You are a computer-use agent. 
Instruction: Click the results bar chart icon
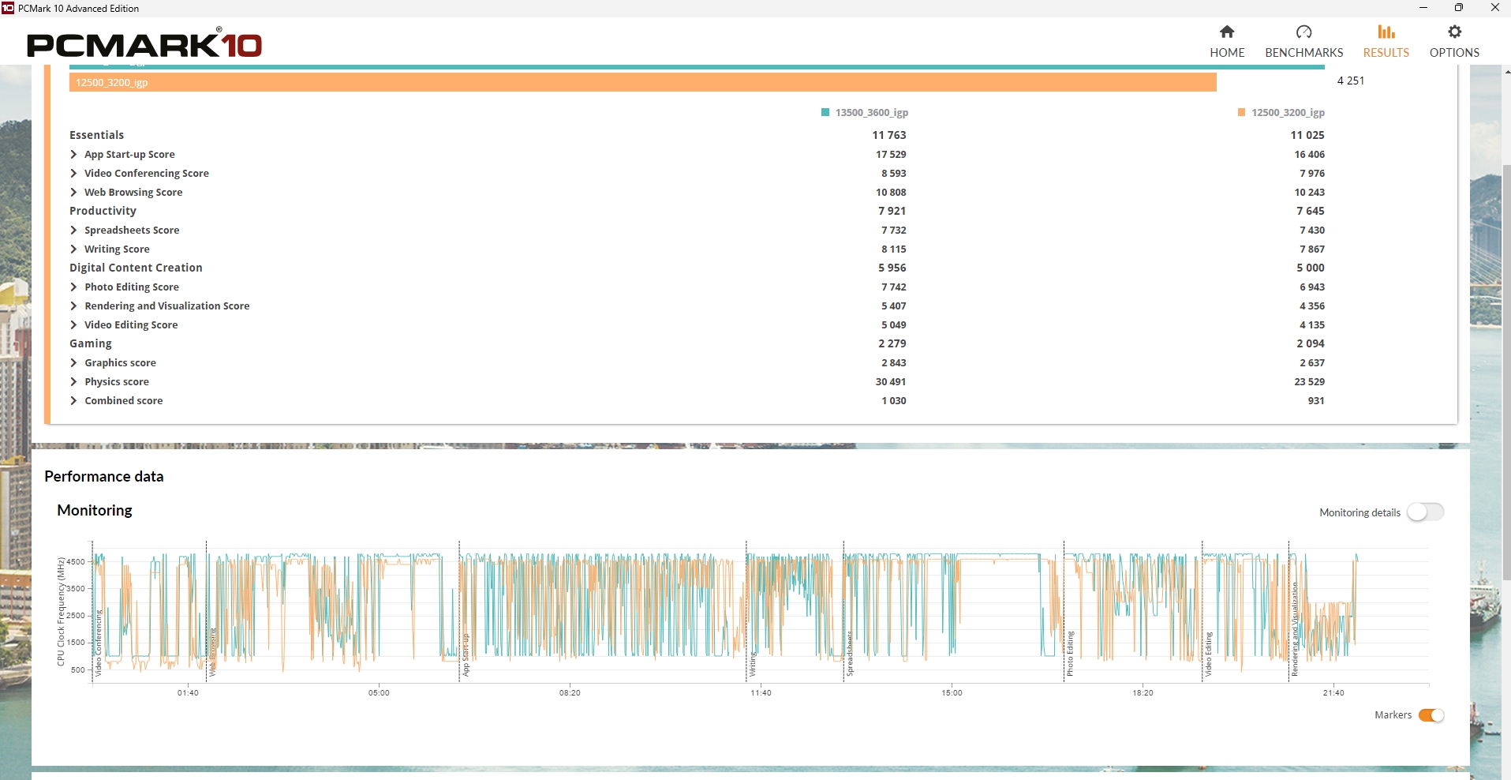[1386, 32]
